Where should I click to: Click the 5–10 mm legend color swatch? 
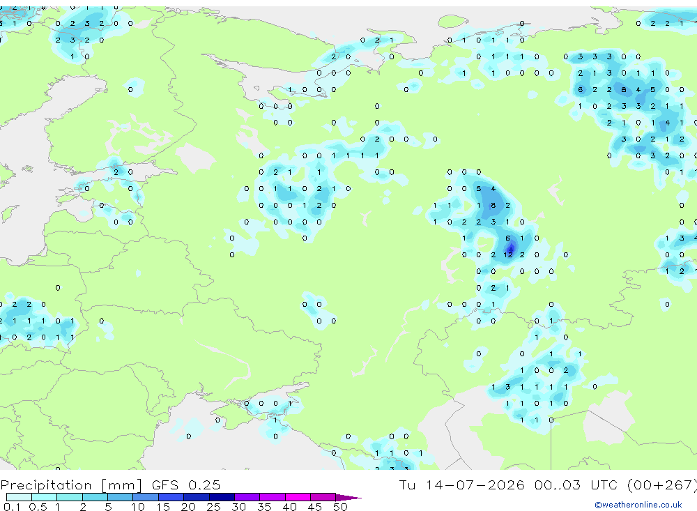[121, 497]
